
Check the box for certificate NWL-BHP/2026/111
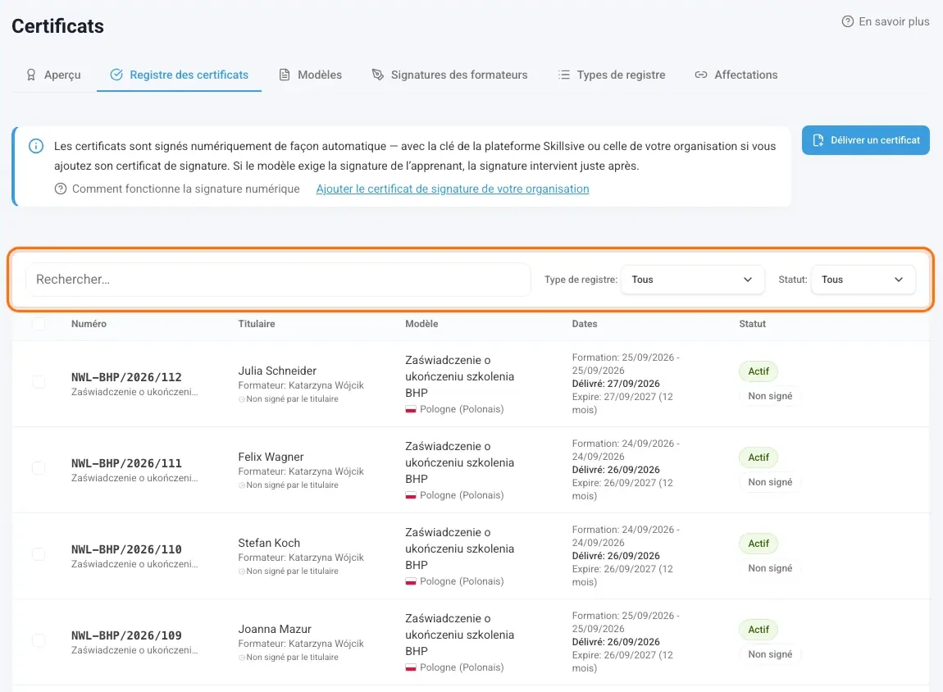[x=39, y=468]
